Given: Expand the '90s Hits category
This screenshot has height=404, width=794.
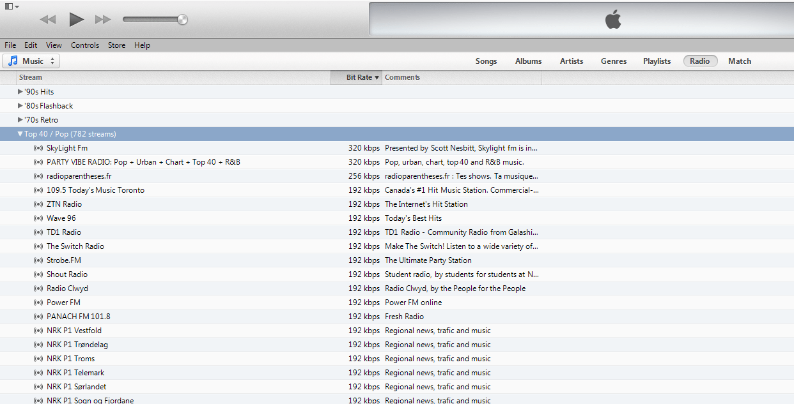Looking at the screenshot, I should [20, 92].
